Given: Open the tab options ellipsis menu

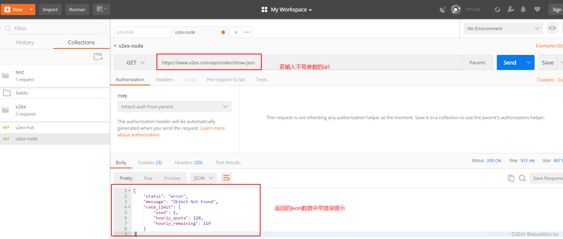Looking at the screenshot, I should click(247, 32).
